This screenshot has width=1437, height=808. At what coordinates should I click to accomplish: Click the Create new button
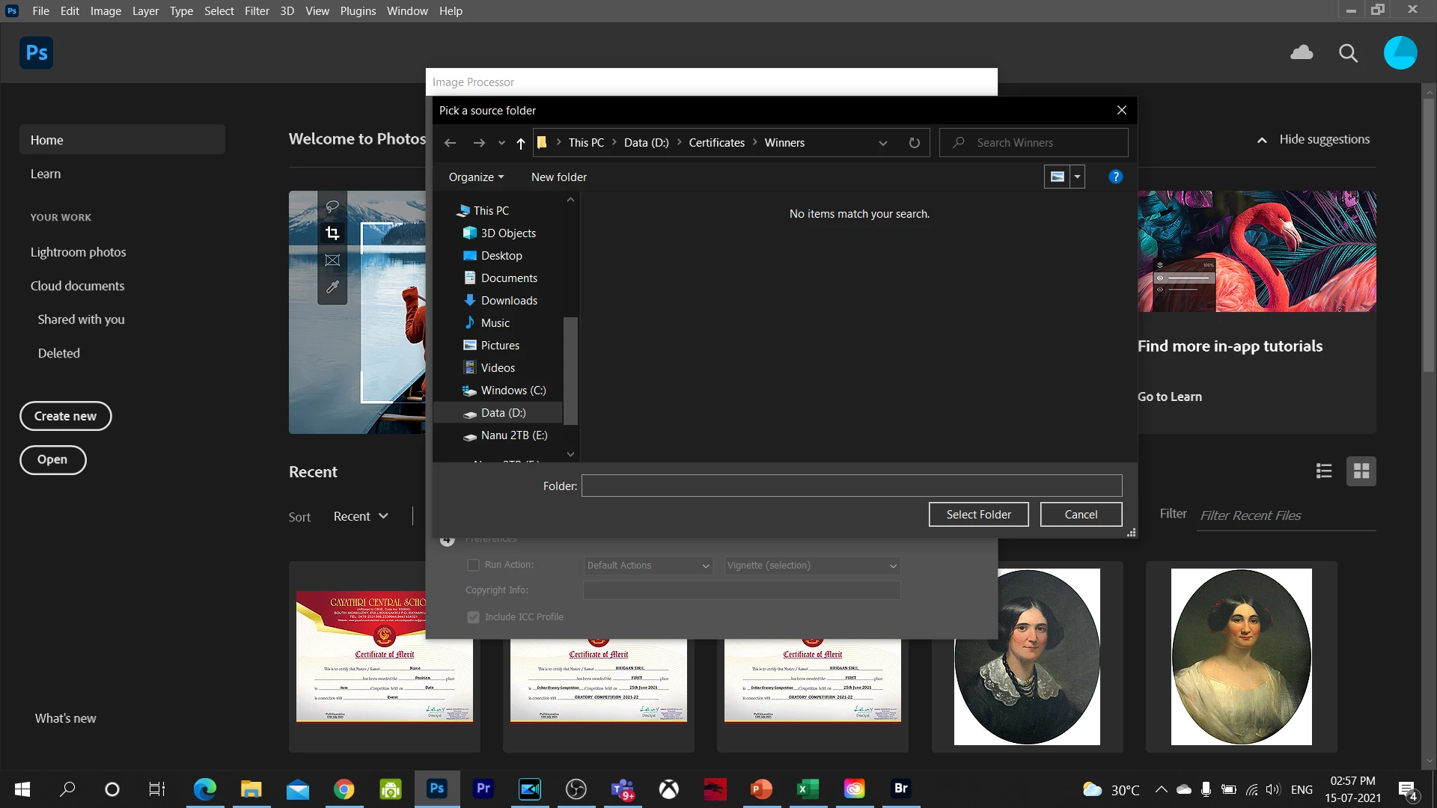65,416
